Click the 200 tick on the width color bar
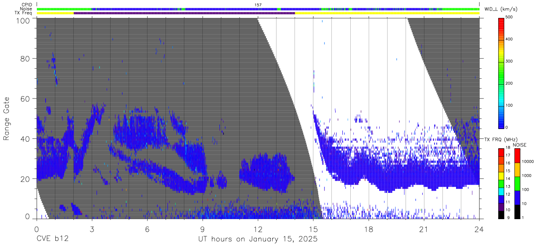Image resolution: width=539 pixels, height=248 pixels. pos(510,83)
